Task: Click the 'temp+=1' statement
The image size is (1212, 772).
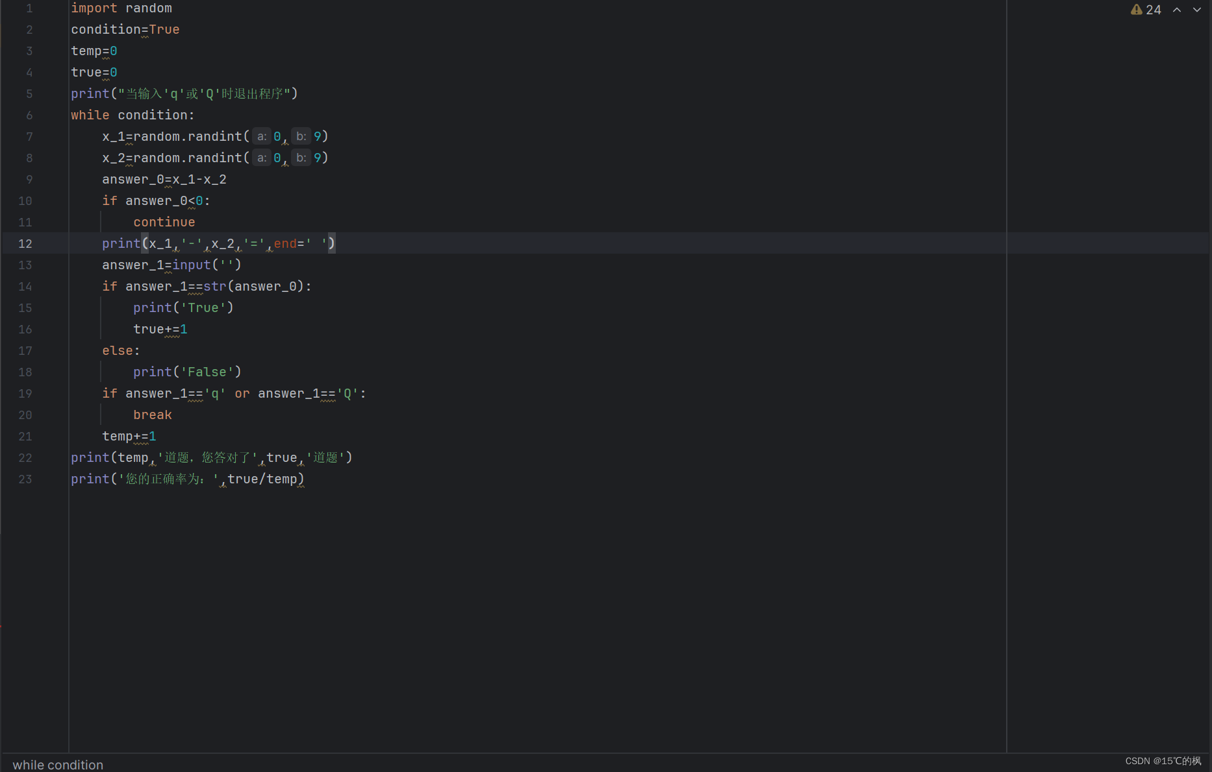Action: pos(129,436)
